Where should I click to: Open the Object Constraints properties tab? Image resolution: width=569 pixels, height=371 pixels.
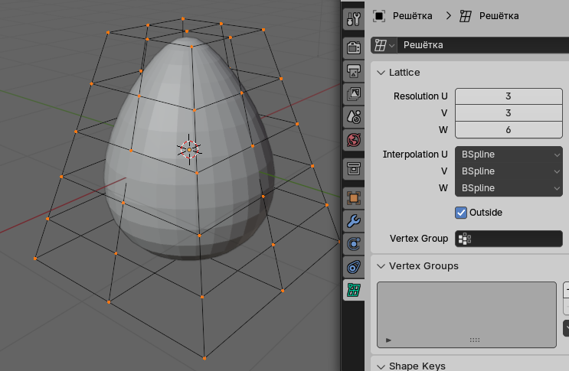[x=354, y=268]
